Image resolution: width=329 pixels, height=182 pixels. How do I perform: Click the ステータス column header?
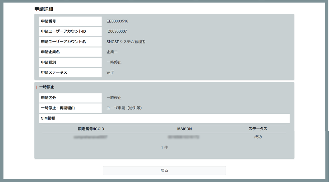(x=258, y=129)
